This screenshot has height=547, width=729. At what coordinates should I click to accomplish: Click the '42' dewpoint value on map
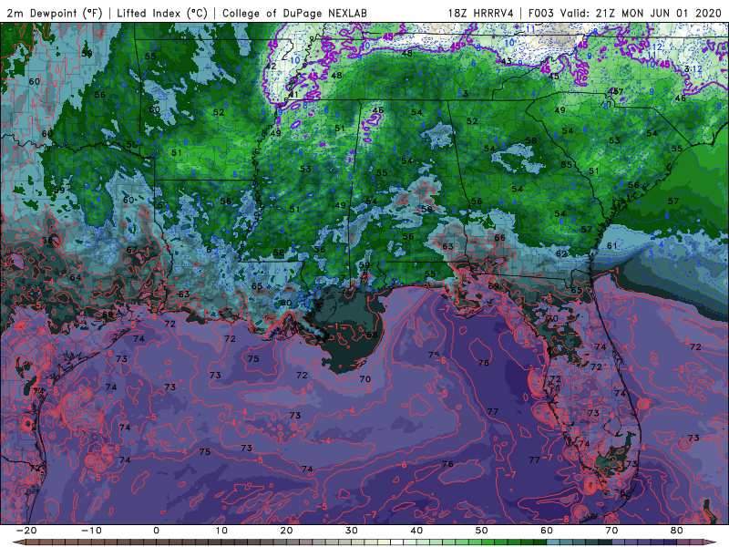271,67
